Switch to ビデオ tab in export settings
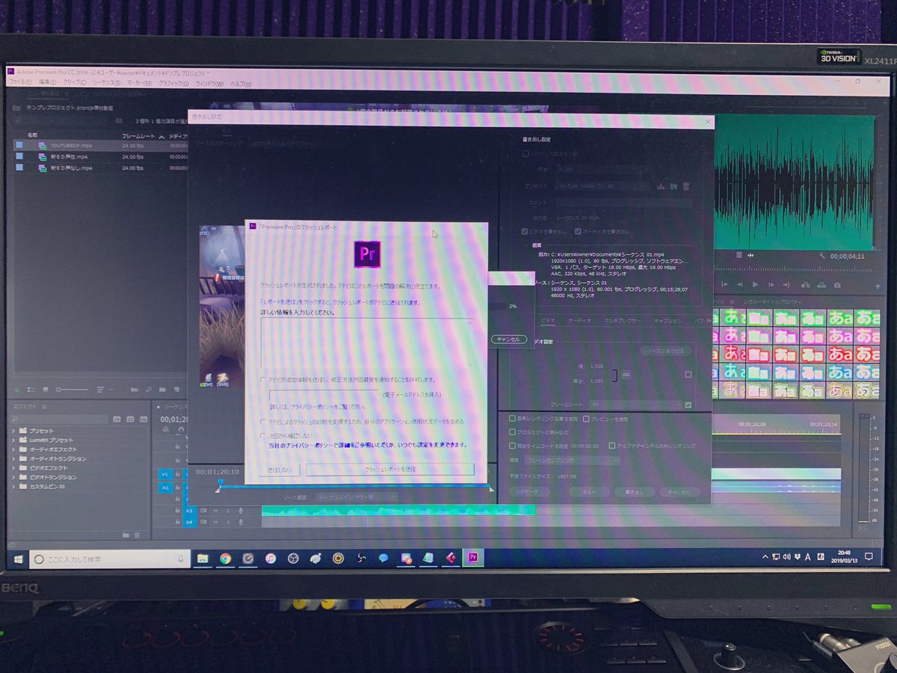897x673 pixels. point(548,320)
